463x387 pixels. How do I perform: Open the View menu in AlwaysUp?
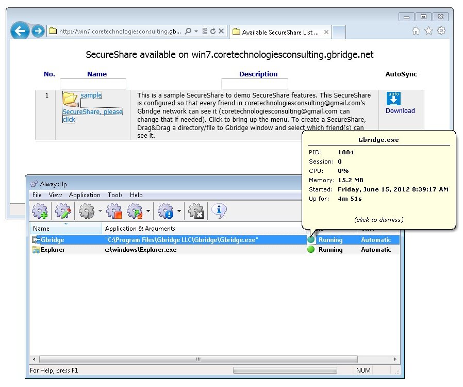click(55, 195)
